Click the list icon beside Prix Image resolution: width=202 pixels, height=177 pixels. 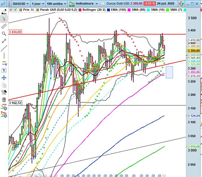click(x=32, y=10)
